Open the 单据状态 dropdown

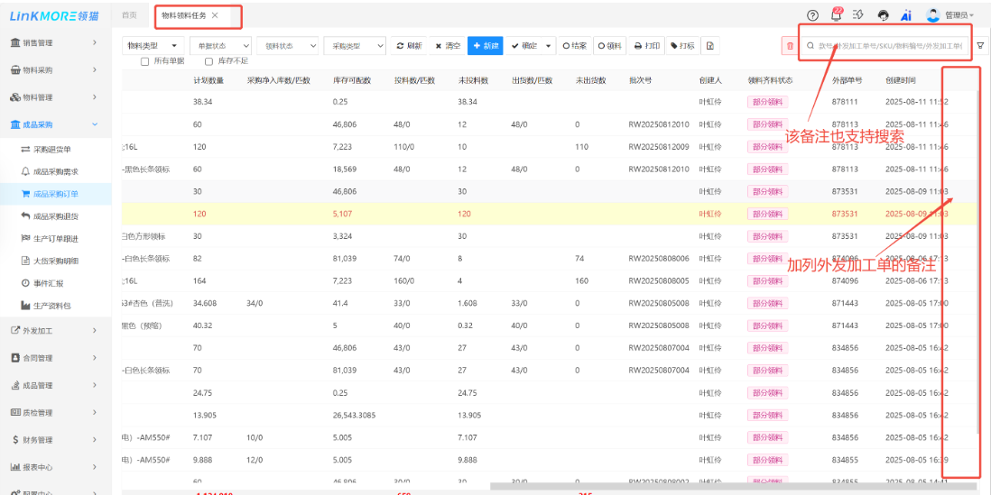(x=218, y=46)
